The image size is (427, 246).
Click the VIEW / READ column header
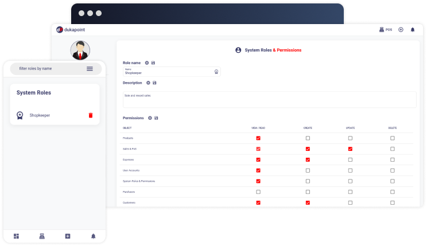(258, 128)
